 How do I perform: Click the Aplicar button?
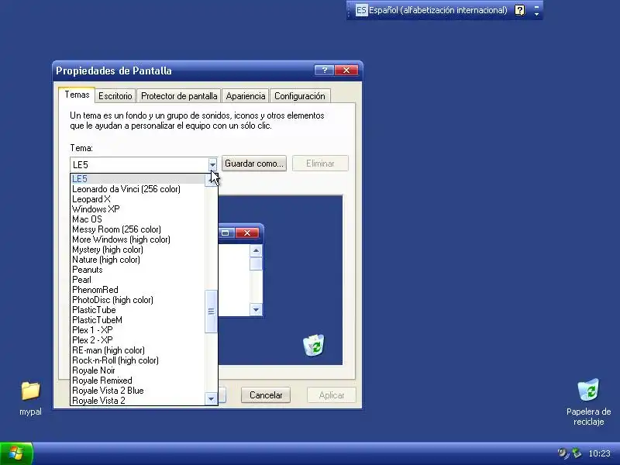click(x=332, y=395)
